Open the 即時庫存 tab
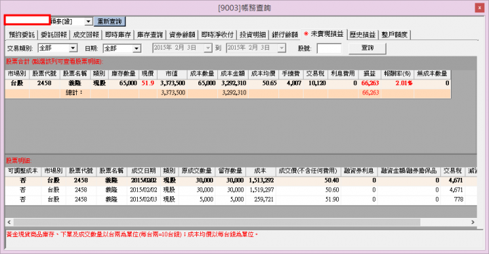The width and height of the screenshot is (489, 254). (118, 35)
